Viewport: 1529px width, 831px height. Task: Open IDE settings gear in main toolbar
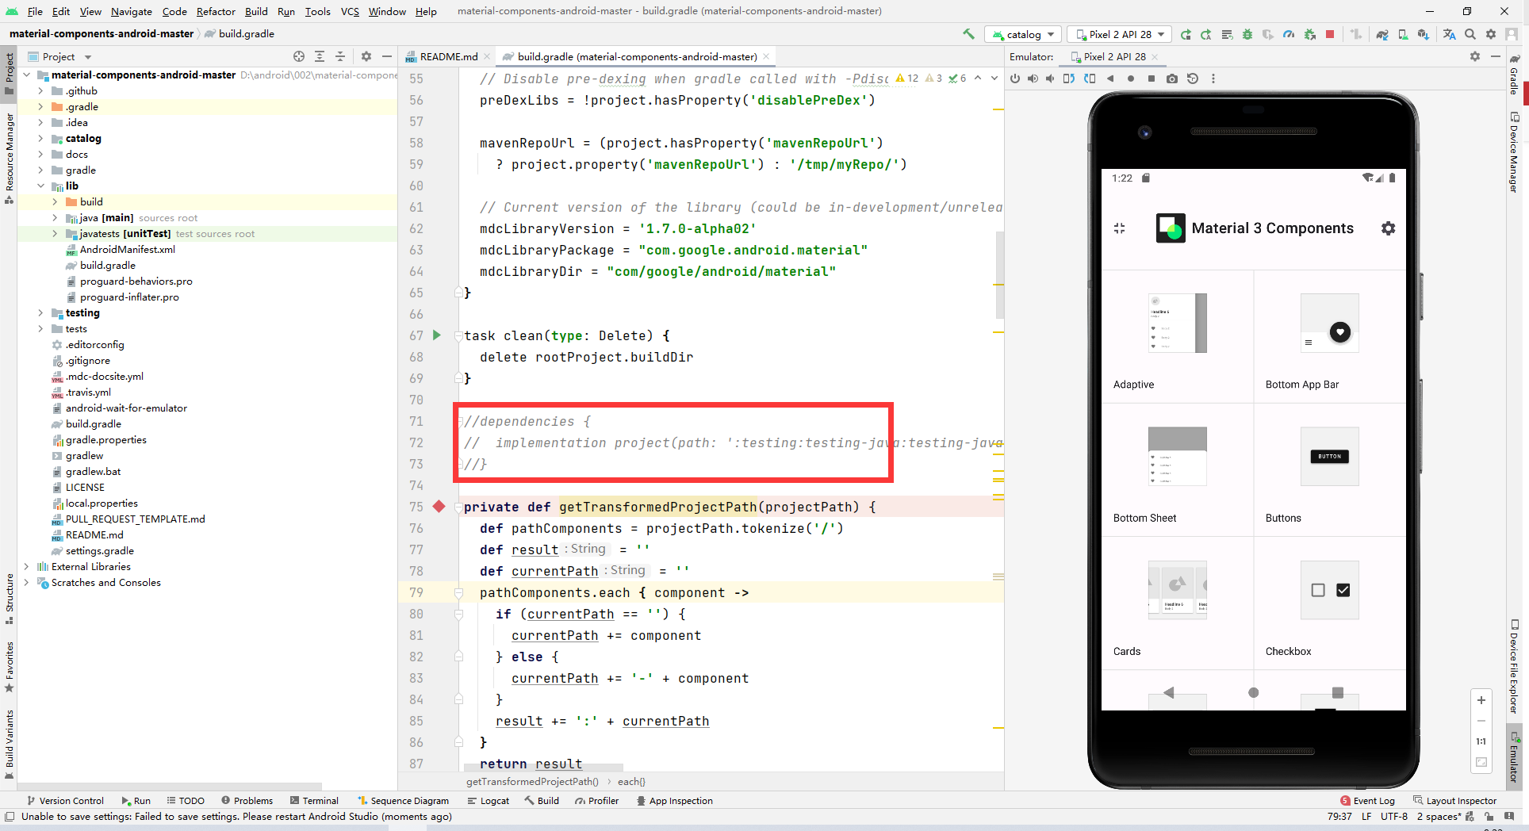pyautogui.click(x=1491, y=34)
